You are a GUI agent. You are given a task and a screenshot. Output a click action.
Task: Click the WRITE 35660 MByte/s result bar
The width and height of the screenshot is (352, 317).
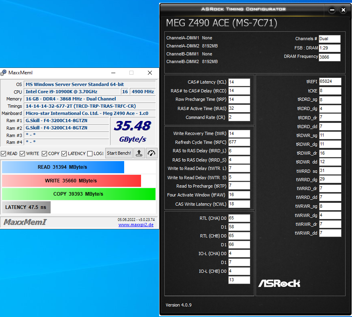tap(72, 181)
